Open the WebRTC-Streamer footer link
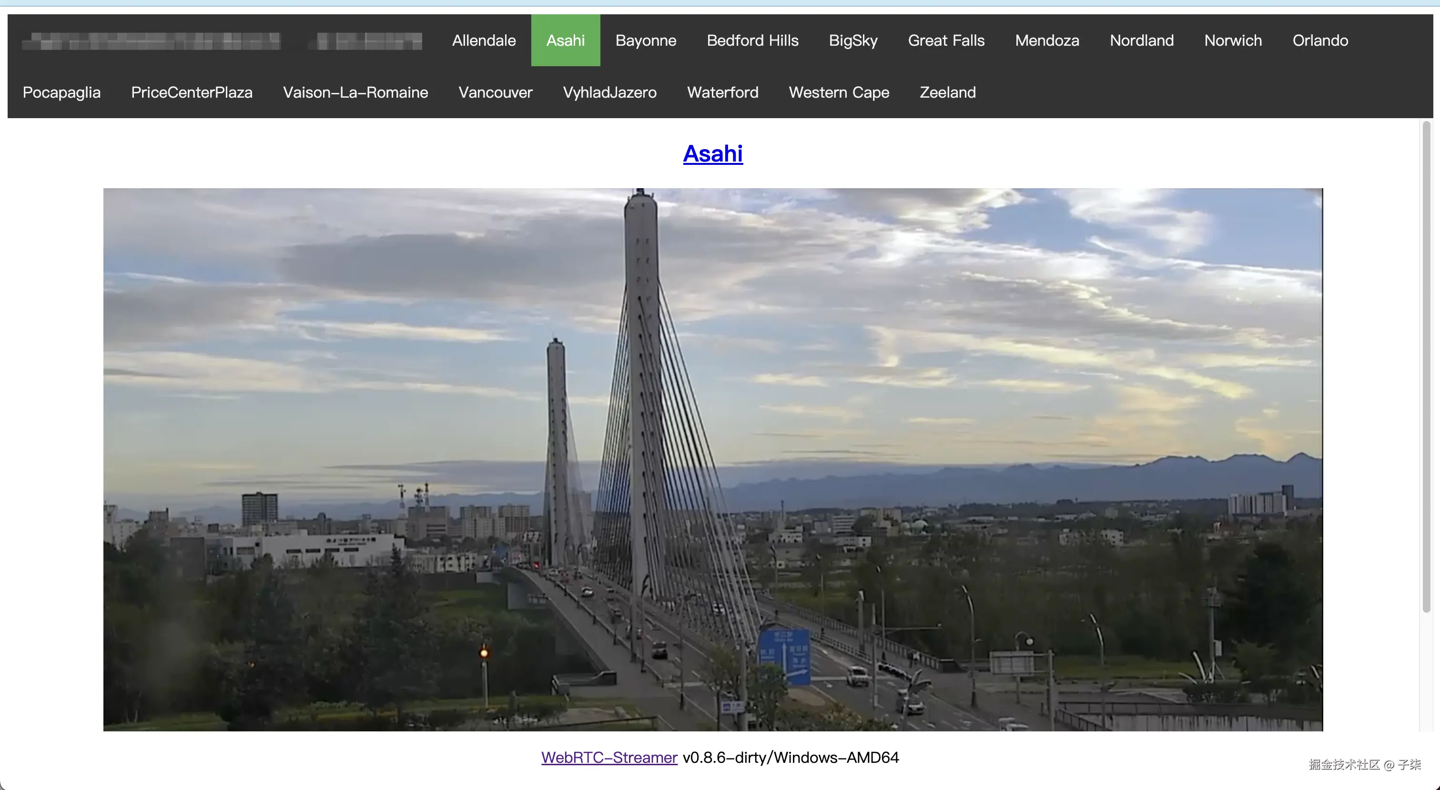The image size is (1440, 790). coord(609,758)
